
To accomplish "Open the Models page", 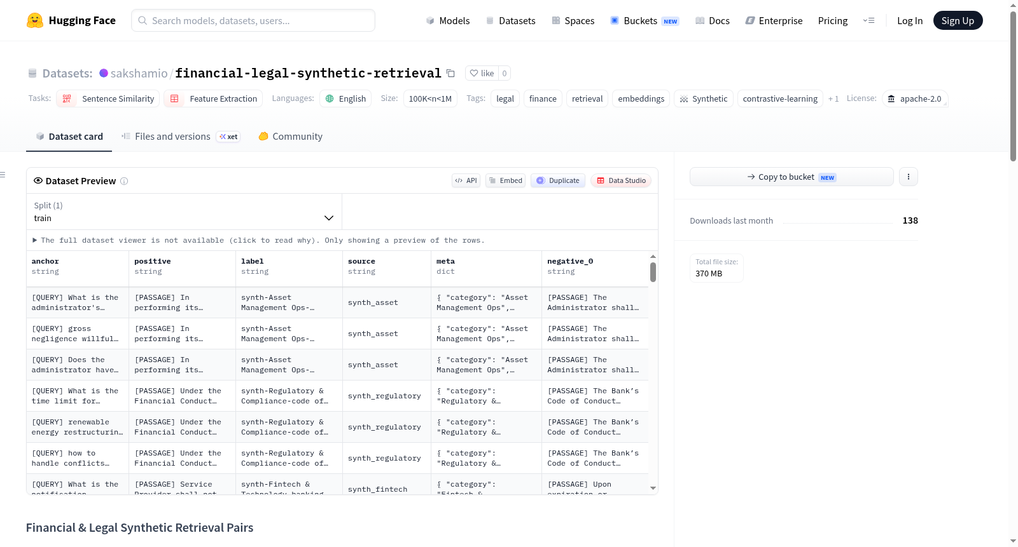I will [x=448, y=20].
